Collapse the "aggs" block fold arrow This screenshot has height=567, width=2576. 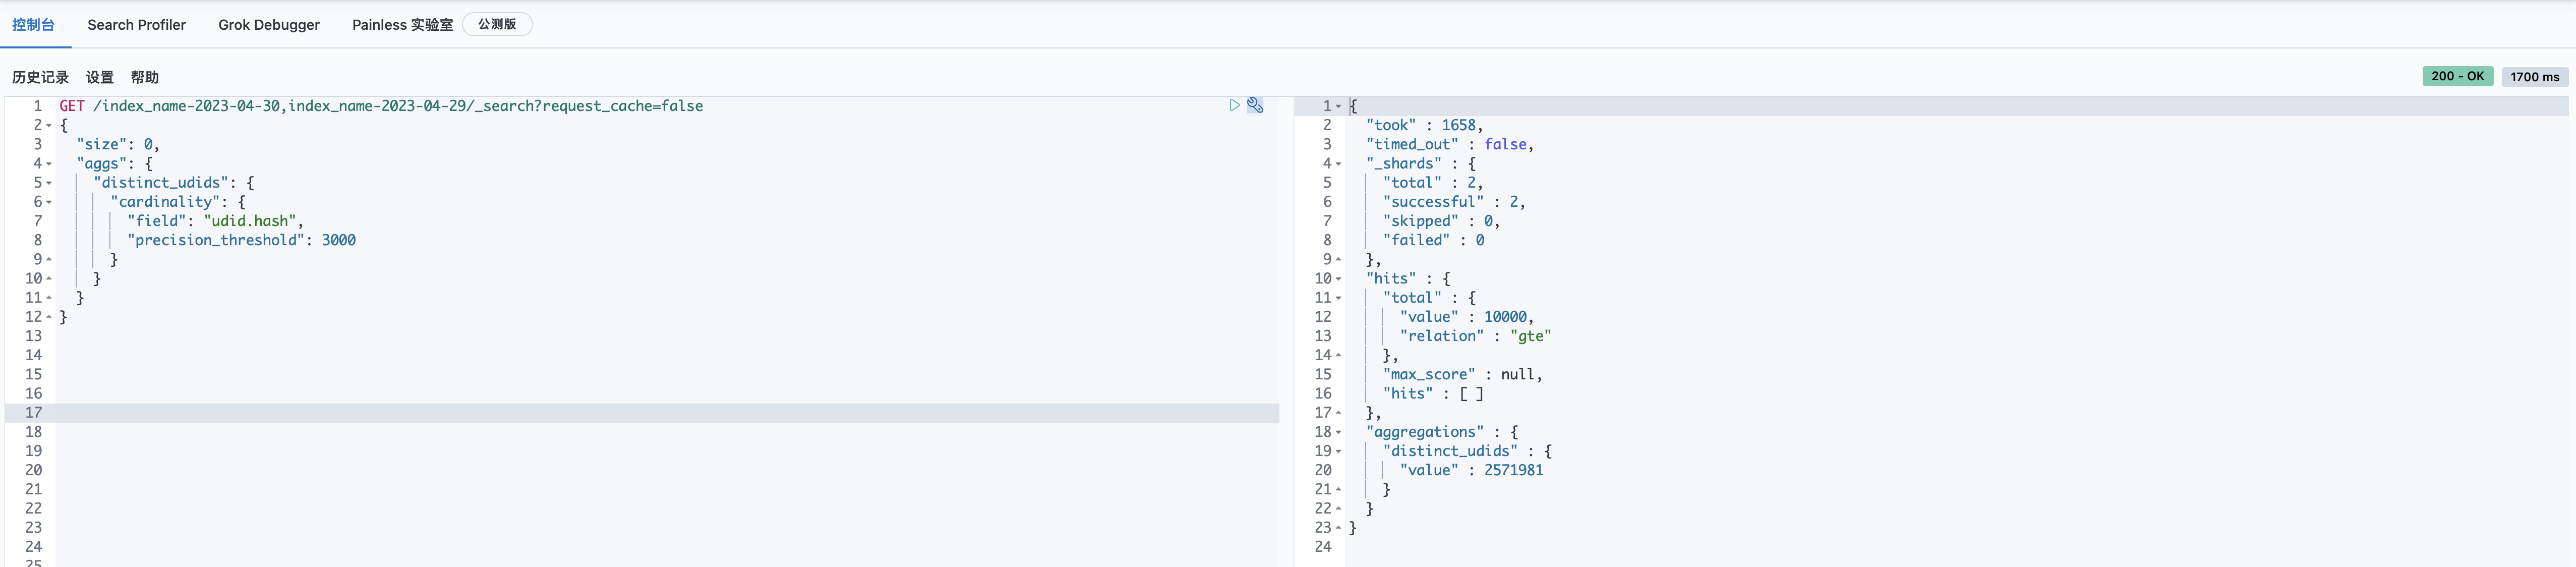coord(49,164)
